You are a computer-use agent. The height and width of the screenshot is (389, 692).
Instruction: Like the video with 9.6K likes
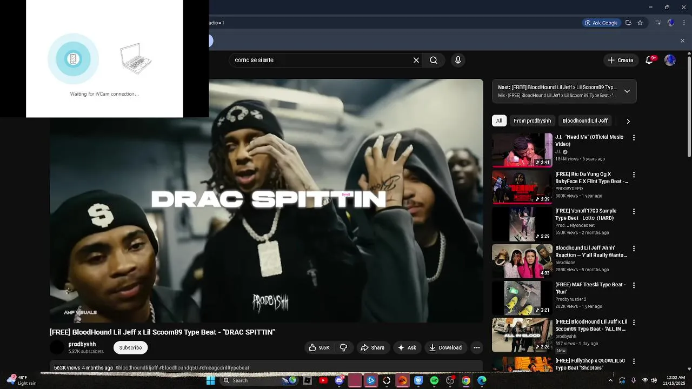coord(318,347)
